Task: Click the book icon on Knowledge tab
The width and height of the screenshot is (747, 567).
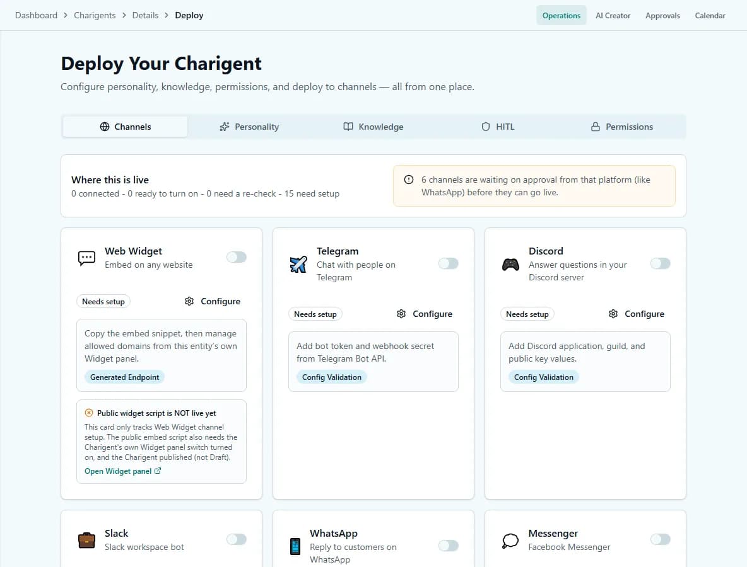Action: click(x=348, y=127)
